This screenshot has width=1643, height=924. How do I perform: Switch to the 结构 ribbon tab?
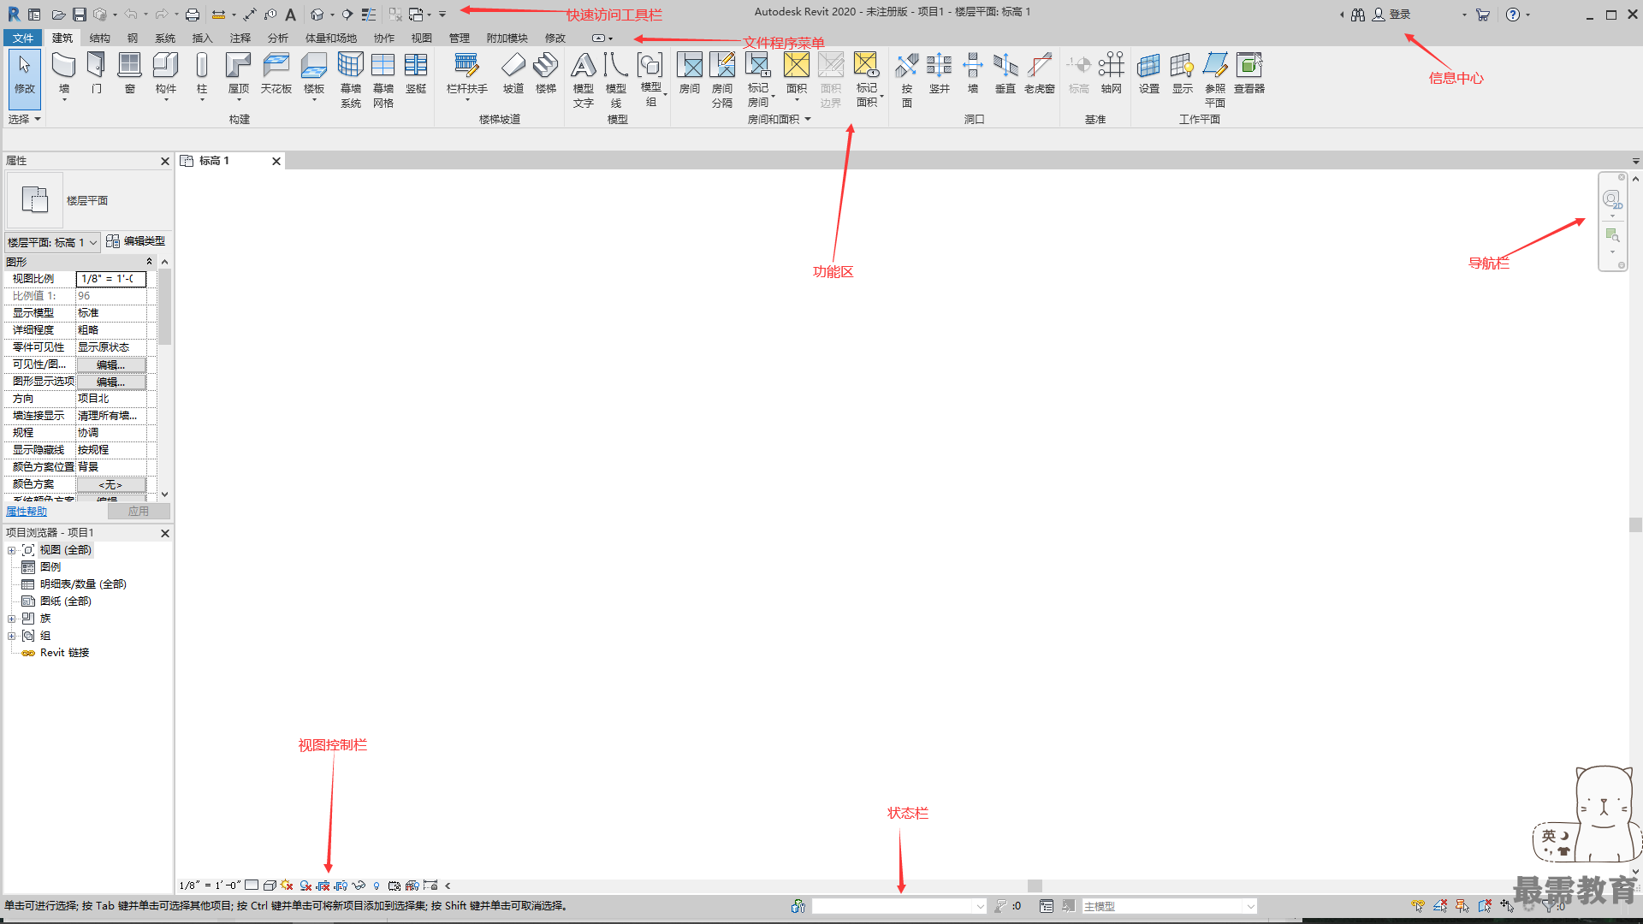(100, 38)
